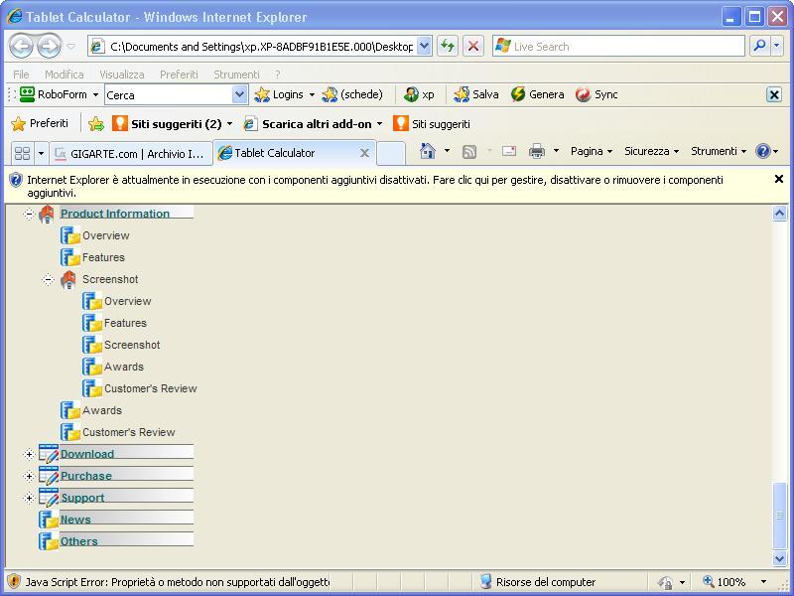Click the Forward navigation arrow
Screen dimensions: 794x596
[49, 46]
